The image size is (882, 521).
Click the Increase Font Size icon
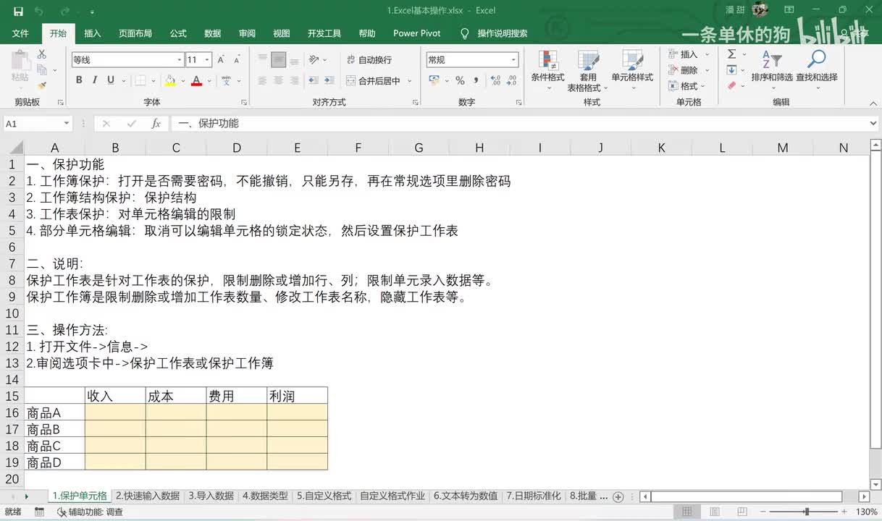click(221, 59)
